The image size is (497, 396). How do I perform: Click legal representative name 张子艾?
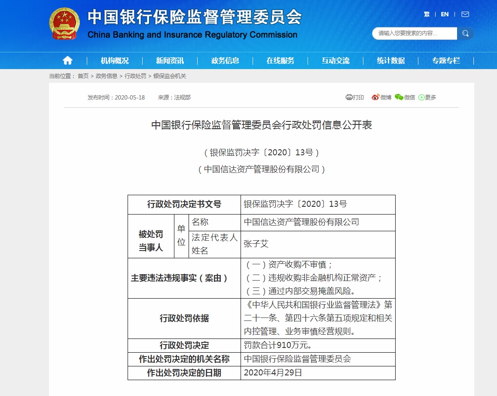tap(256, 244)
